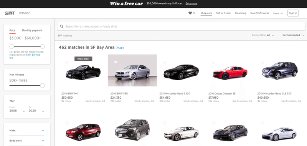This screenshot has width=307, height=146.
Task: Click the $40,950 price
Action: pyautogui.click(x=263, y=98)
